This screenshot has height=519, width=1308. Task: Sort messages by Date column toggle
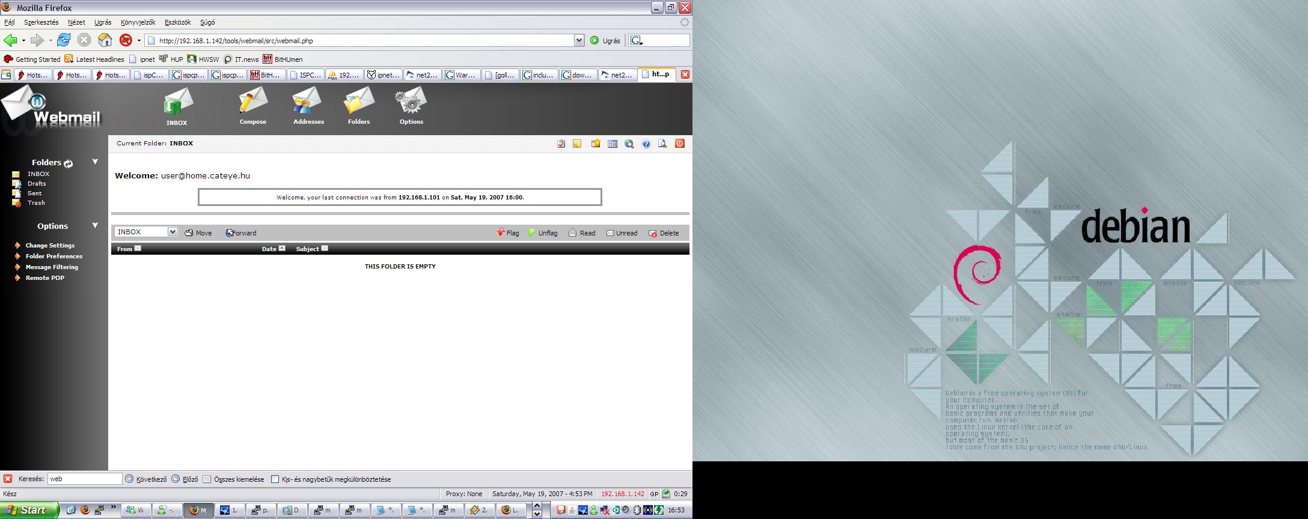282,249
